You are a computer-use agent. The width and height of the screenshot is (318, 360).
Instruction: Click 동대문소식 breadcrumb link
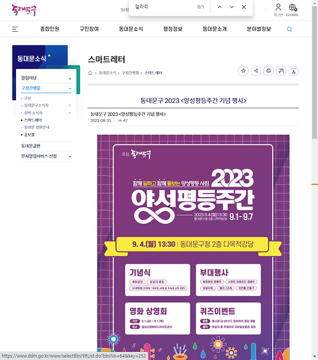pyautogui.click(x=108, y=73)
